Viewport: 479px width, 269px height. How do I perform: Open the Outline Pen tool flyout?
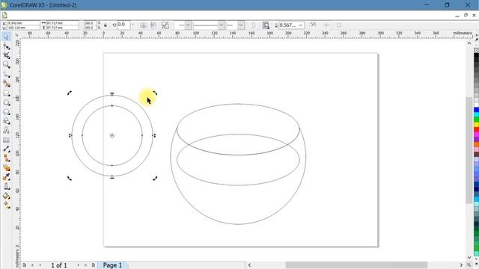6,187
